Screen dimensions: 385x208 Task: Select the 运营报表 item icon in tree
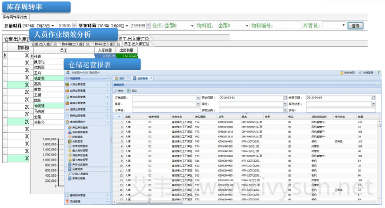[70, 169]
